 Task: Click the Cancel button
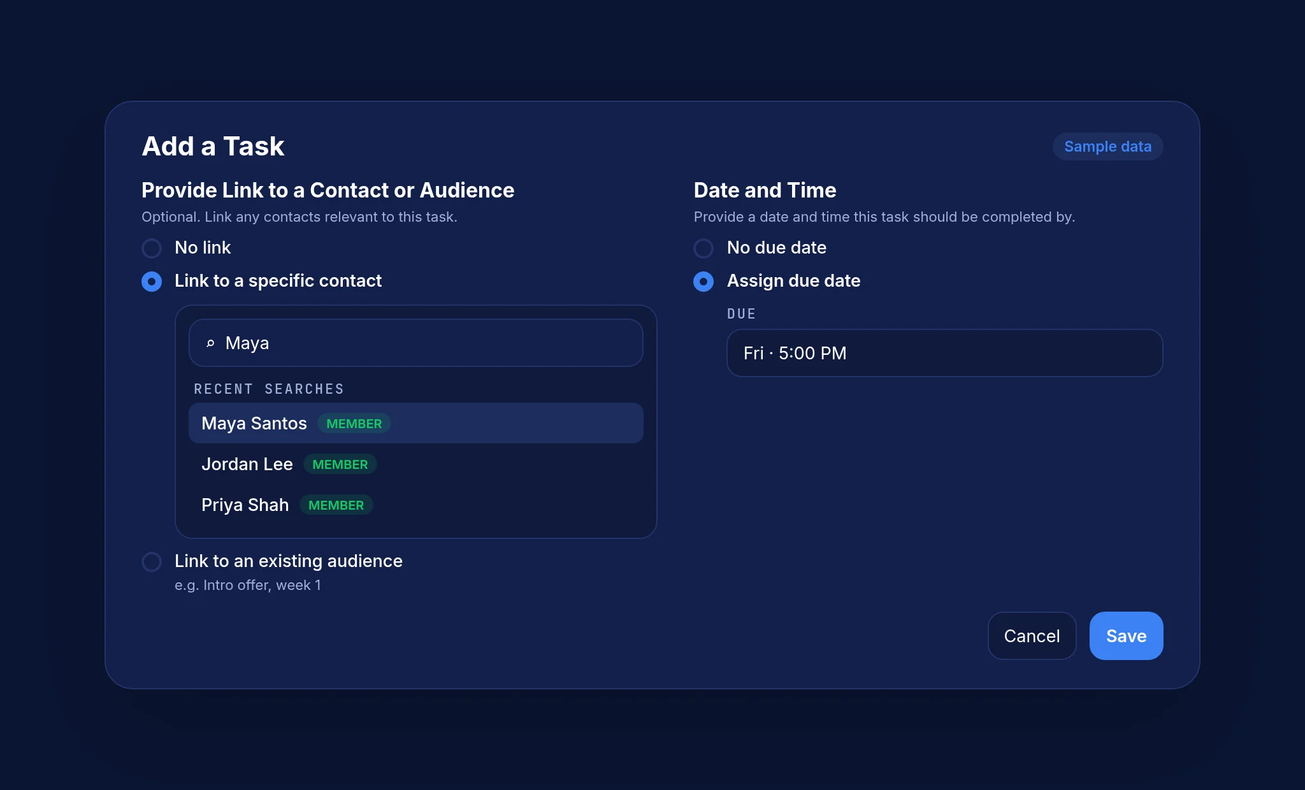tap(1032, 636)
